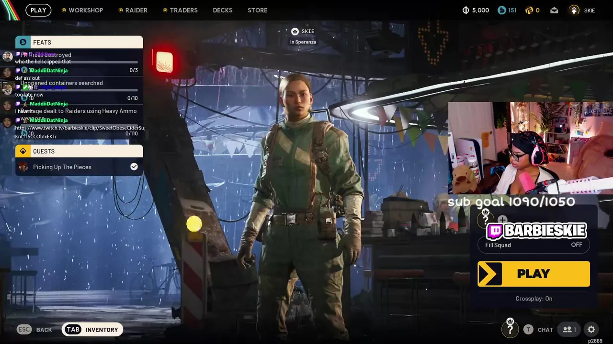Click the Twitch logo on the overlay
Image resolution: width=613 pixels, height=344 pixels.
tap(495, 231)
